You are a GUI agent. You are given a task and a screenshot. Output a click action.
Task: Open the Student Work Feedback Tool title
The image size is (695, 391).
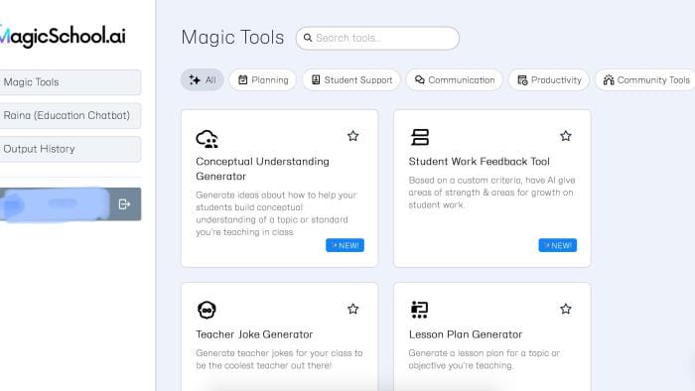point(480,162)
